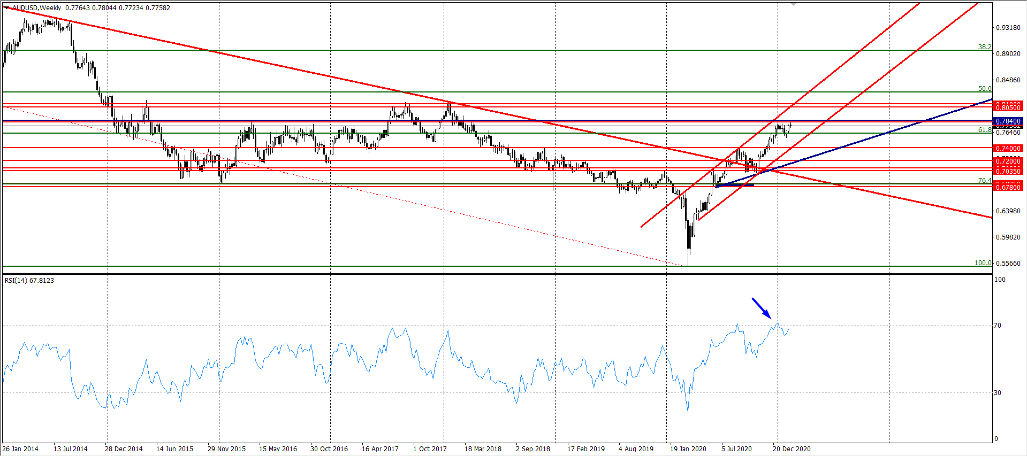Click the 0.93180 value on price scale
This screenshot has height=456, width=1027.
(x=1008, y=27)
